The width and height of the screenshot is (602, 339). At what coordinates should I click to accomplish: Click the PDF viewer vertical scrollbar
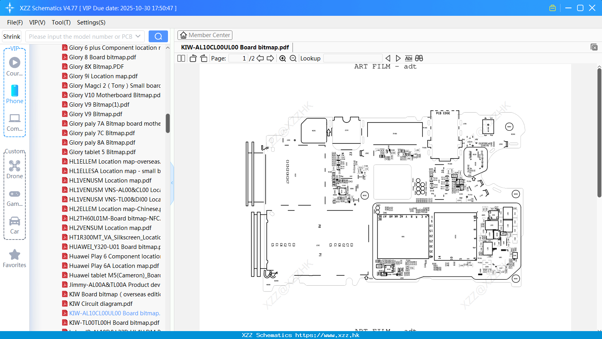[599, 132]
